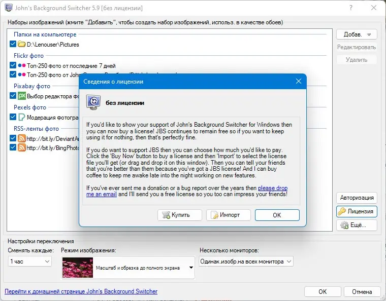Viewport: 386px width, 301px height.
Task: Open the Лицензия button with key icon
Action: [x=357, y=211]
